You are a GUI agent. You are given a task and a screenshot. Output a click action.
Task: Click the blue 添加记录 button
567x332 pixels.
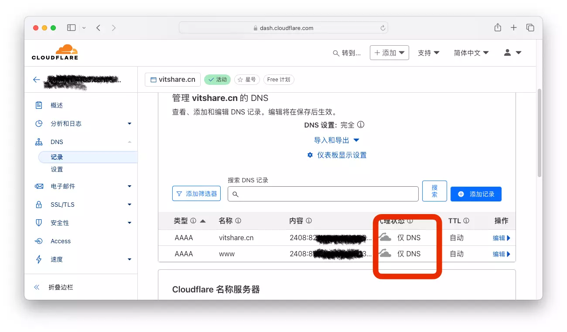point(476,194)
